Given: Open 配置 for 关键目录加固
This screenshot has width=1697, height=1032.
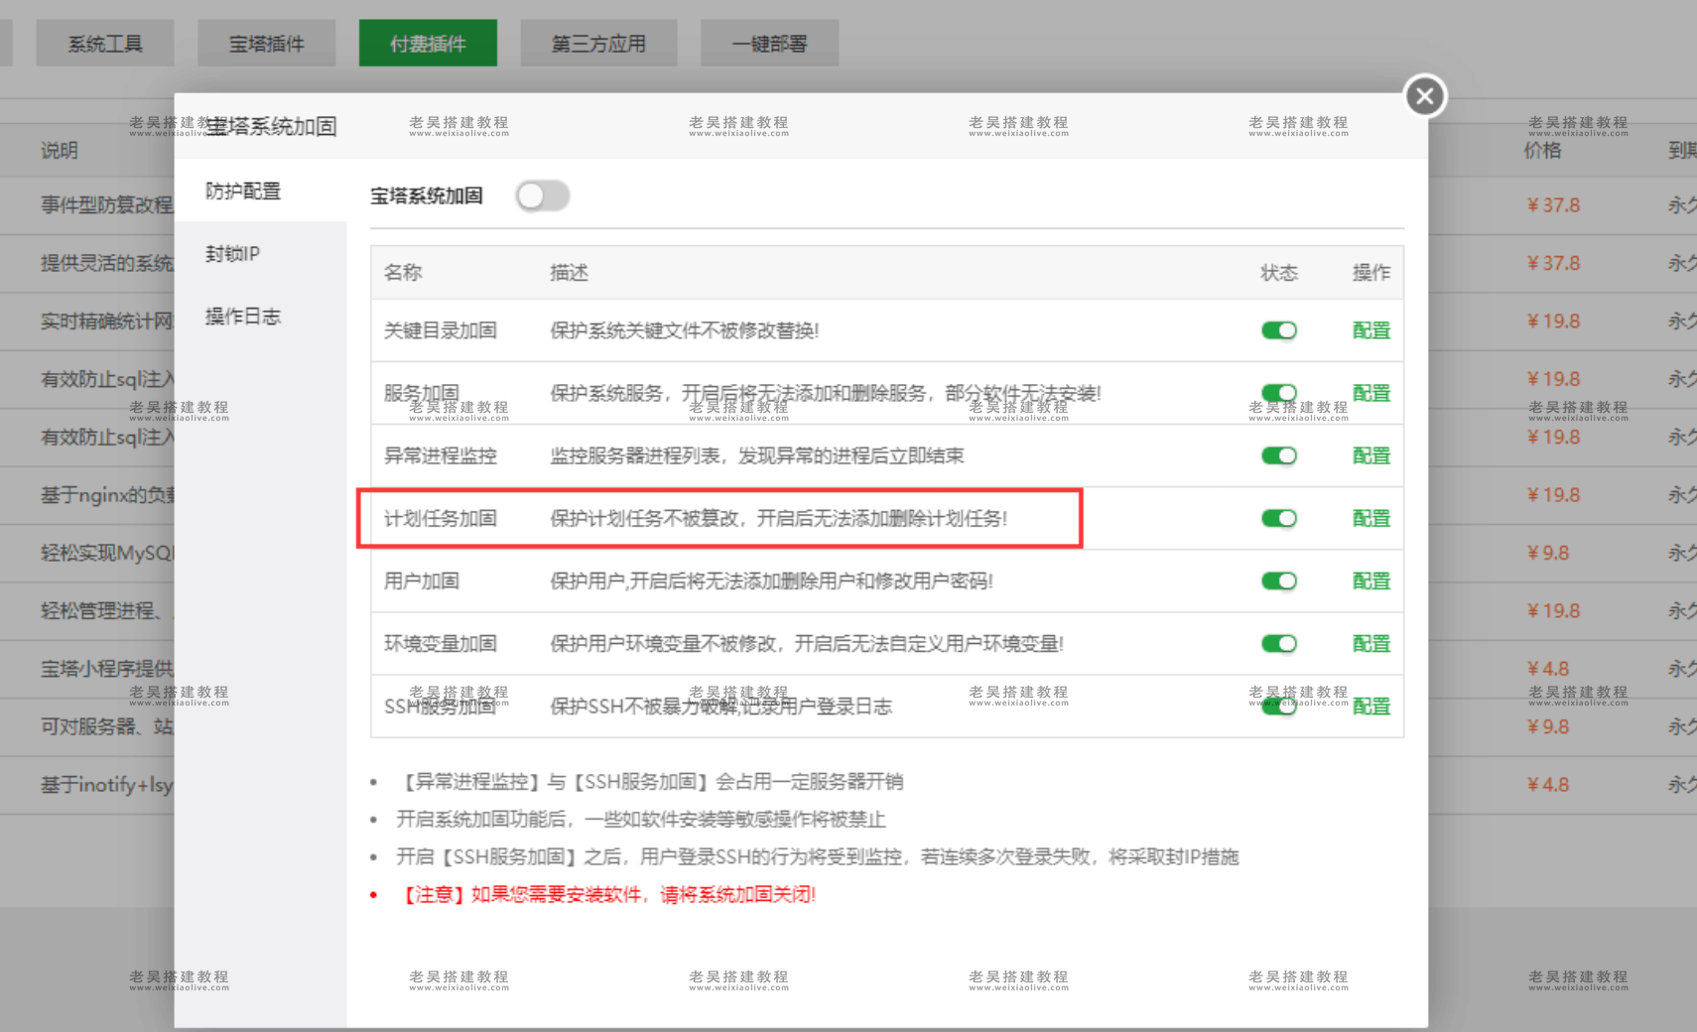Looking at the screenshot, I should 1371,330.
